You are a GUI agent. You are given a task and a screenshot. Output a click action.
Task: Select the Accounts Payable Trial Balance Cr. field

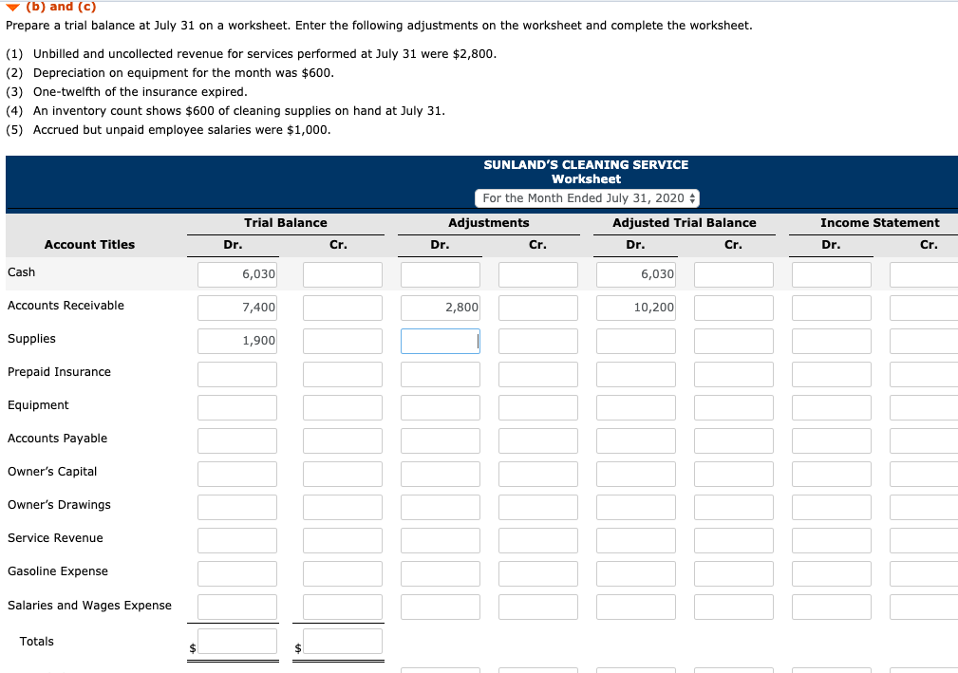click(342, 439)
